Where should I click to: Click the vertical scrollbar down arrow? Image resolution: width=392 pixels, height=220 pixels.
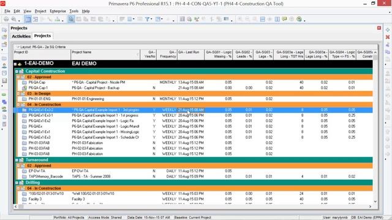pyautogui.click(x=375, y=202)
